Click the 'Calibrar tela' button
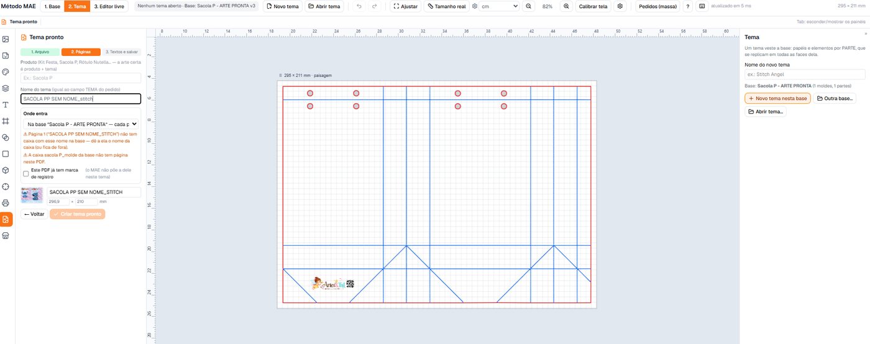870x344 pixels. click(593, 6)
